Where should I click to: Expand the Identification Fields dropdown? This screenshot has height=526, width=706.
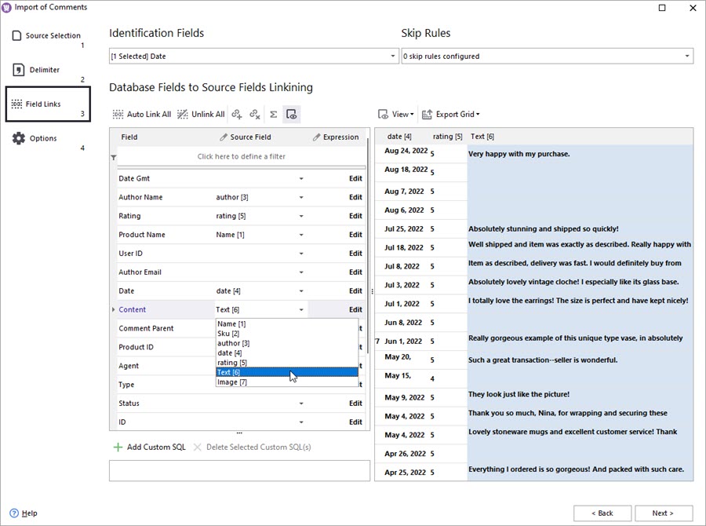tap(393, 57)
